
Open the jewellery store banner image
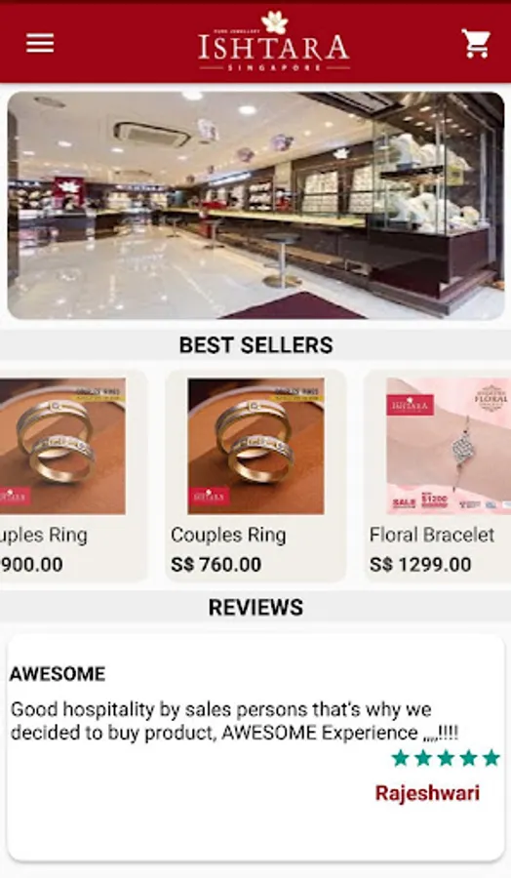pos(255,206)
